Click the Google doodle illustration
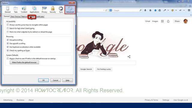 pyautogui.click(x=103, y=45)
